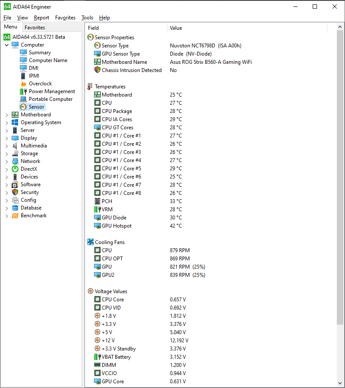345x388 pixels.
Task: Click the Cooling Fans puzzle icon
Action: 90,242
